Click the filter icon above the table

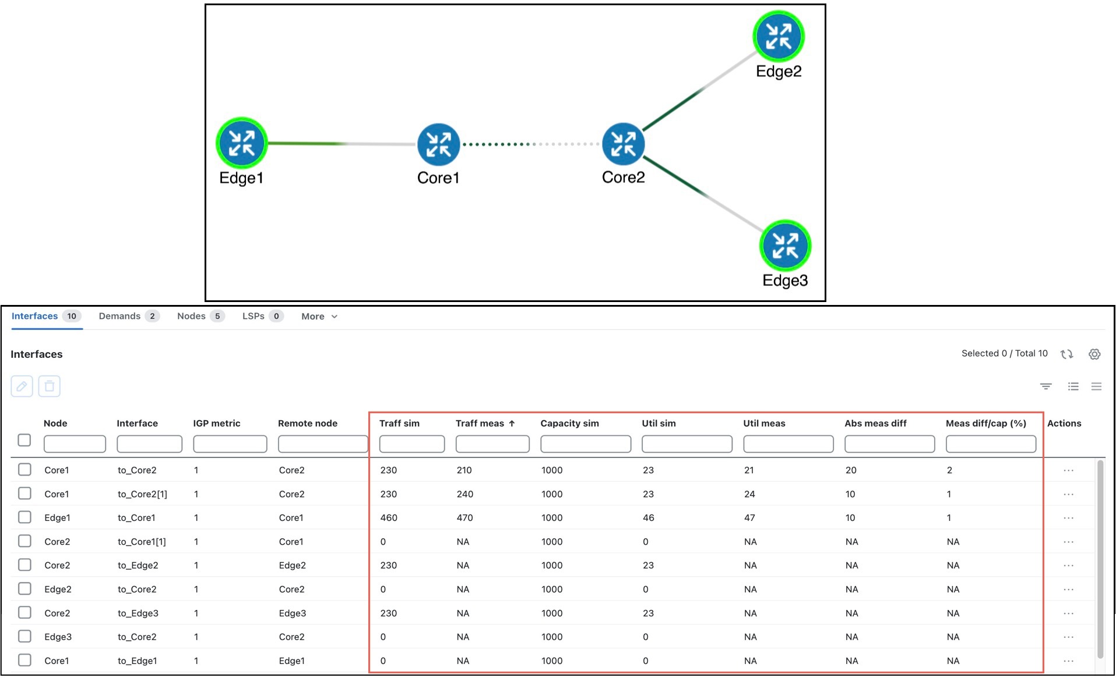coord(1046,386)
